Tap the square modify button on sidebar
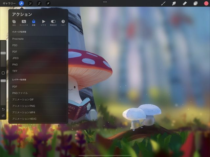The width and height of the screenshot is (210, 157). (x=3, y=73)
